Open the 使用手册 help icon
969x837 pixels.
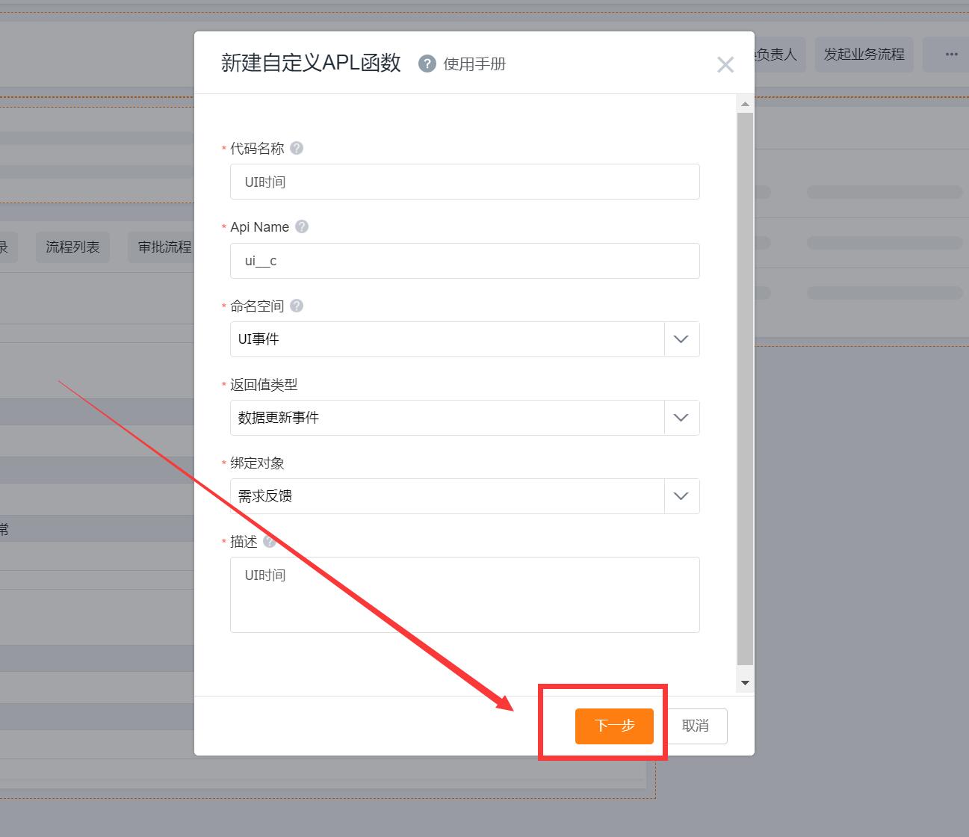pos(427,64)
